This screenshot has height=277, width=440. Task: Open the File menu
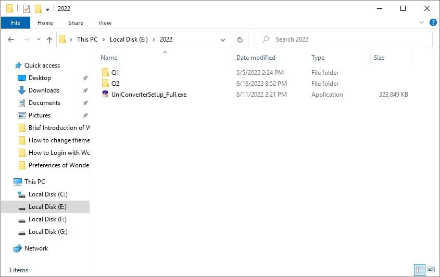(16, 23)
